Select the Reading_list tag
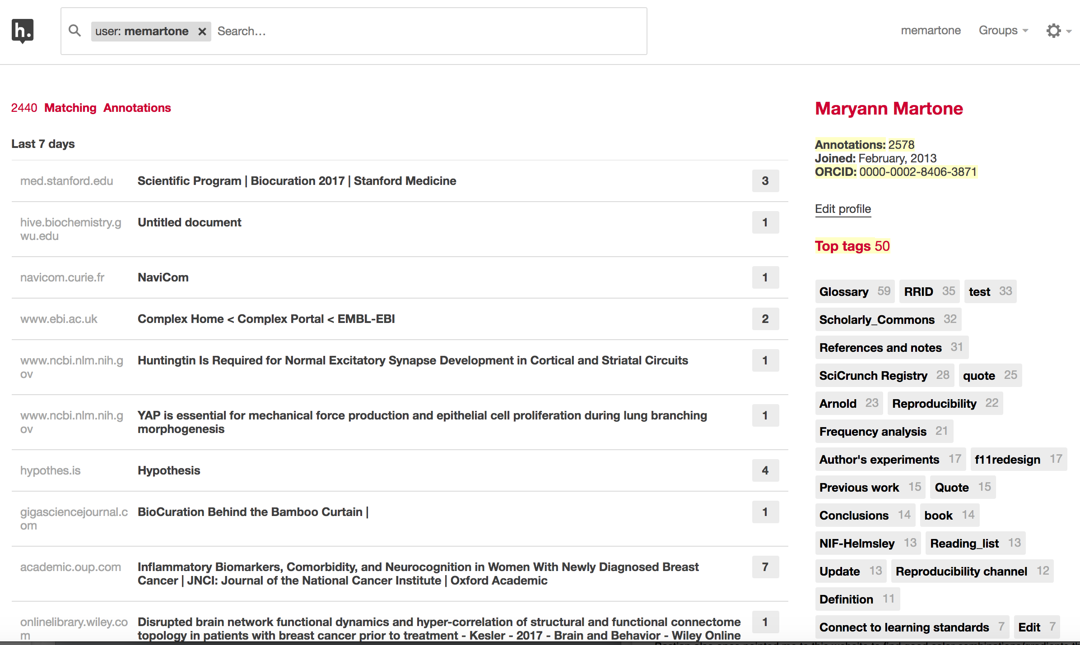The width and height of the screenshot is (1080, 645). coord(976,543)
